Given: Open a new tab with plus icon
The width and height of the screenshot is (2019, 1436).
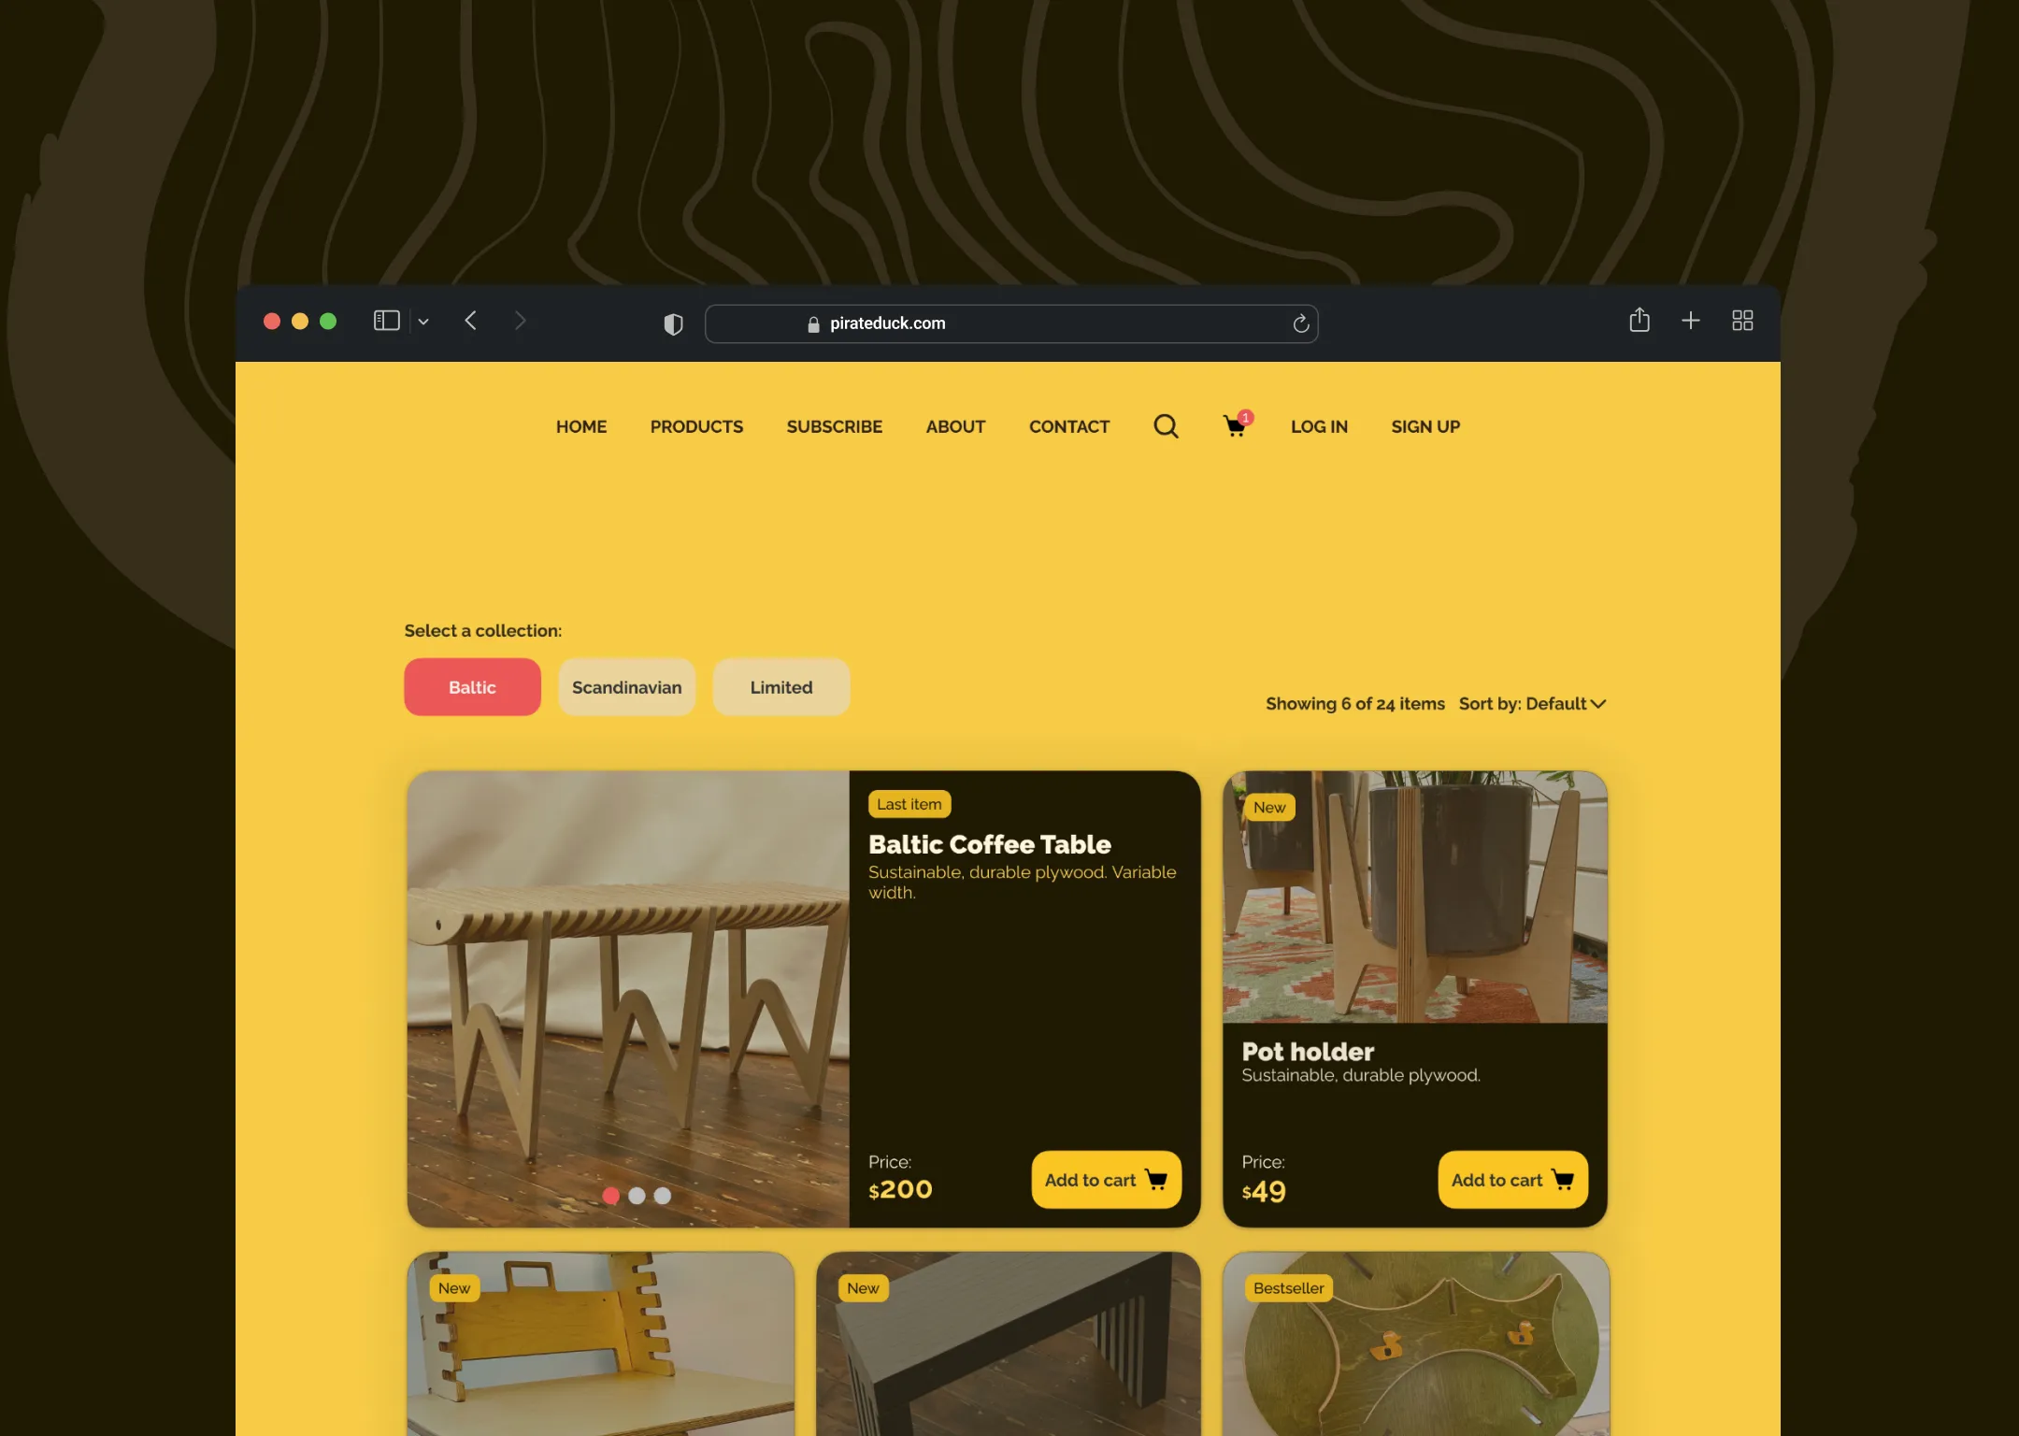Looking at the screenshot, I should tap(1690, 321).
